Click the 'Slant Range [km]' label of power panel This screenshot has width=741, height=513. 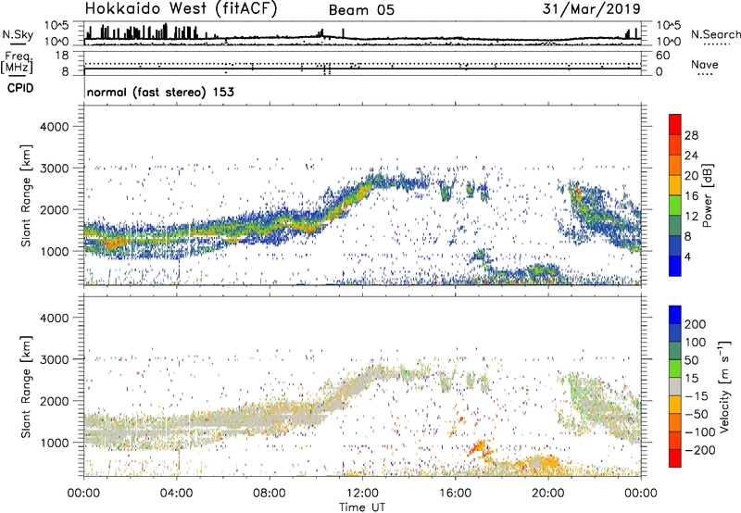click(26, 195)
